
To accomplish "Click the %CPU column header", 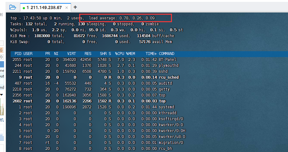I will [x=119, y=54].
